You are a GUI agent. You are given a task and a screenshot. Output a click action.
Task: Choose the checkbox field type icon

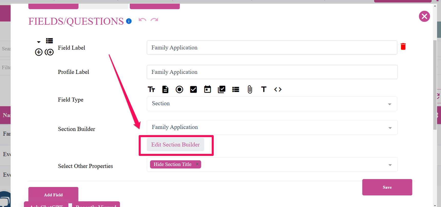[x=193, y=89]
